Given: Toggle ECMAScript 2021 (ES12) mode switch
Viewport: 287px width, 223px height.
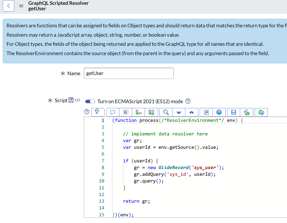Looking at the screenshot, I should click(90, 101).
